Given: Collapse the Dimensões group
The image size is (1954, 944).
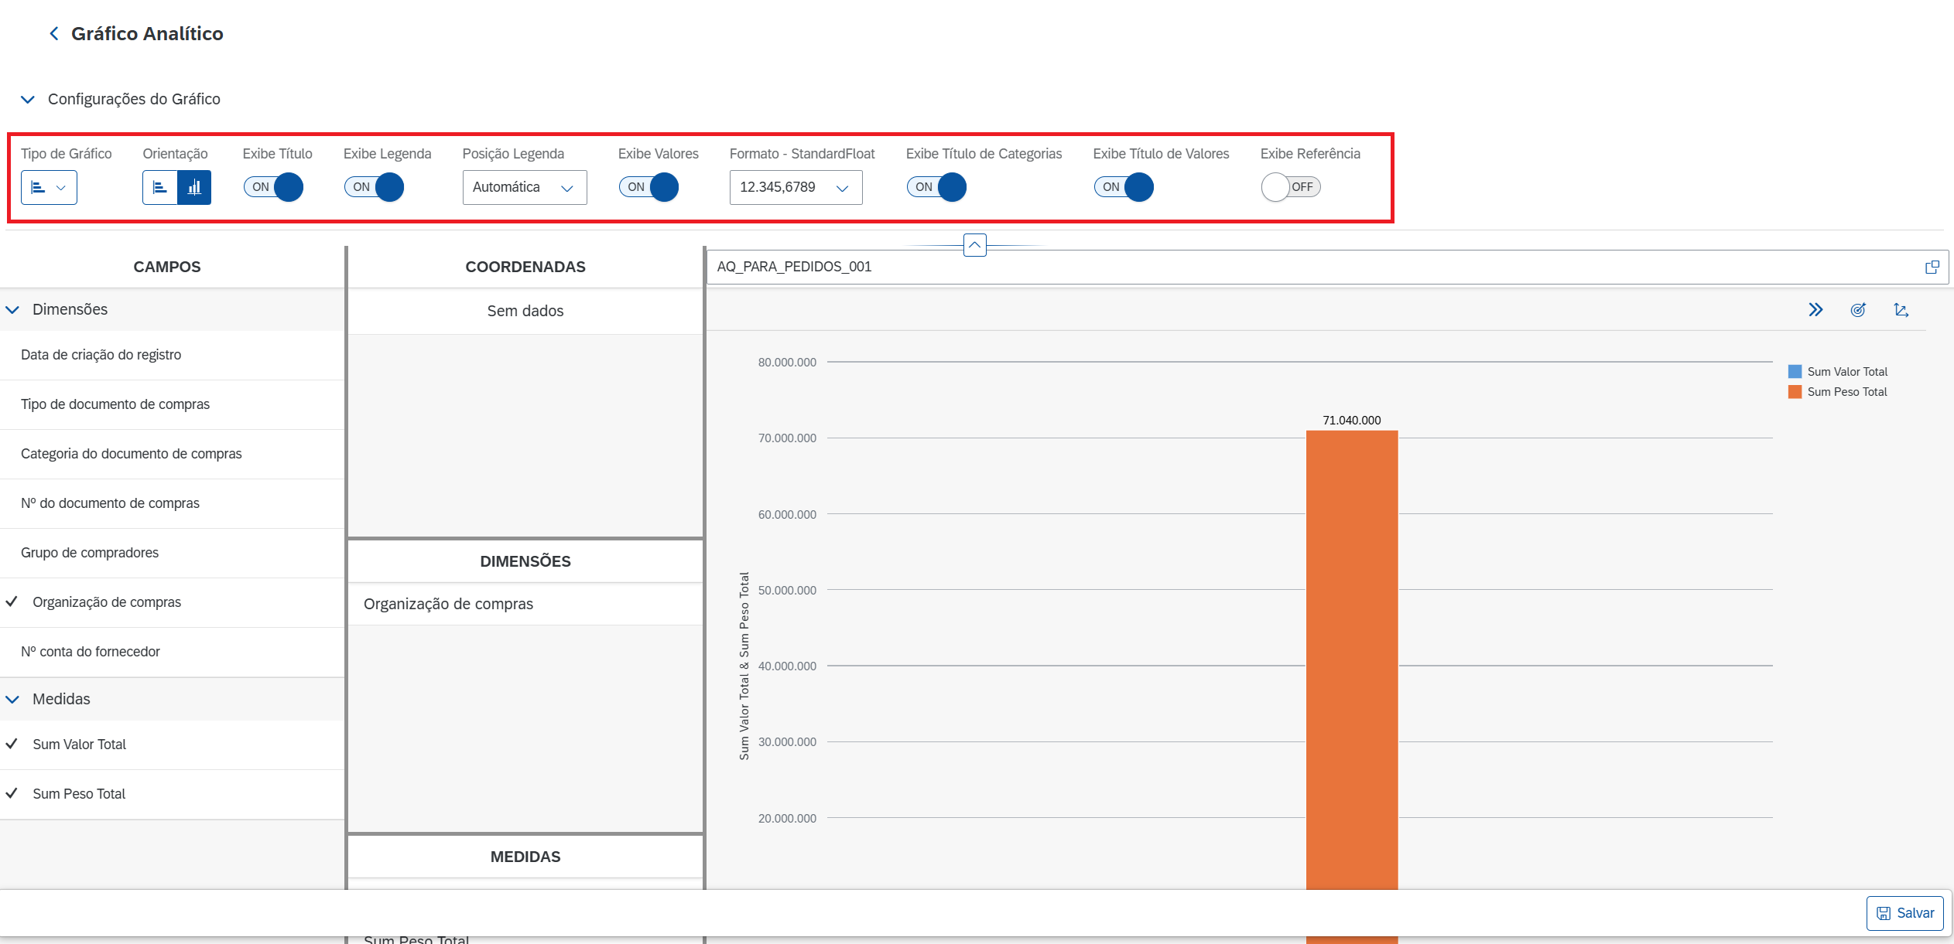Looking at the screenshot, I should click(x=13, y=309).
